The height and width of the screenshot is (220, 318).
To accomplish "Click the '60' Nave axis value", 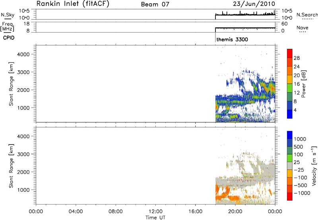I will (284, 24).
